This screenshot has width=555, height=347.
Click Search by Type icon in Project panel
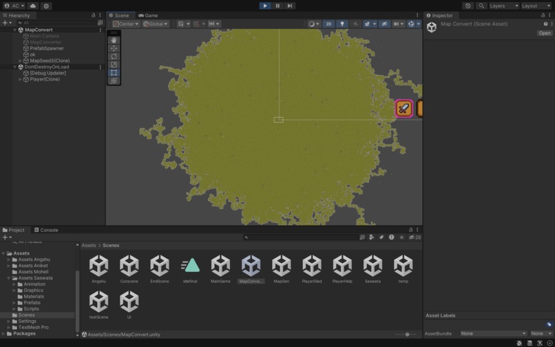pyautogui.click(x=372, y=238)
